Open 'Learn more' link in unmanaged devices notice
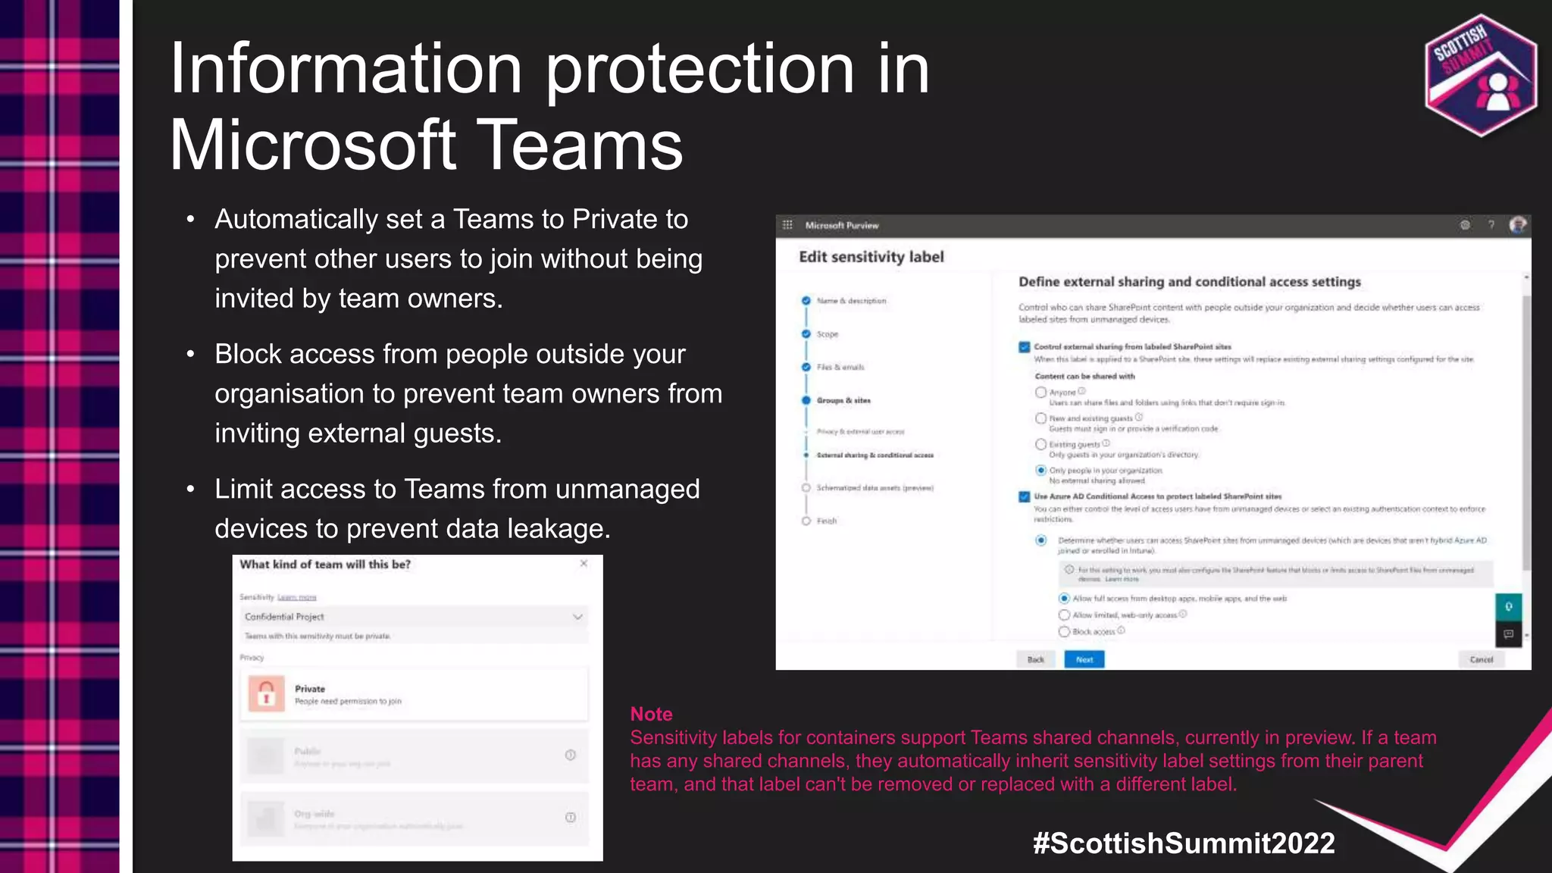The image size is (1552, 873). tap(1122, 579)
